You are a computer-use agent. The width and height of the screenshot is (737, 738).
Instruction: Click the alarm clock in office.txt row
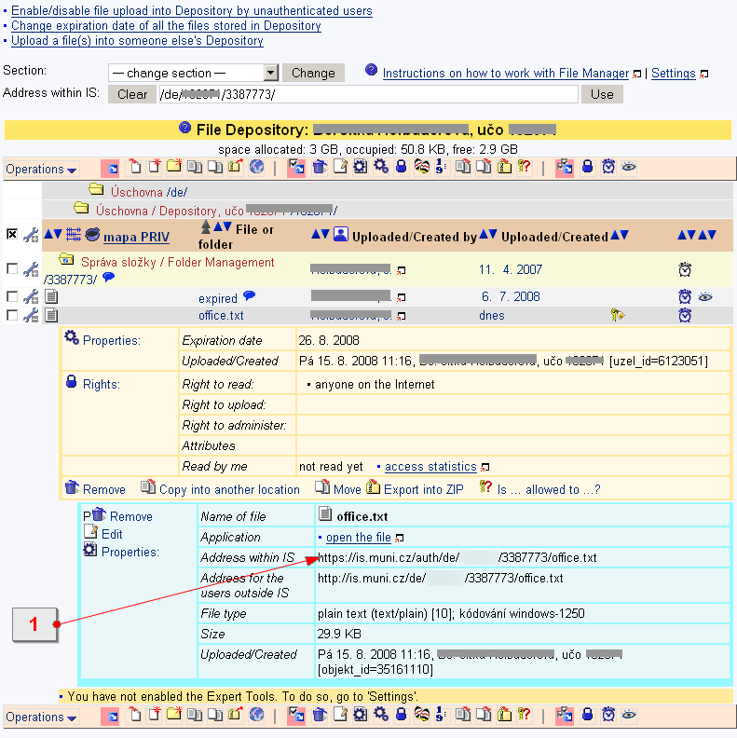(685, 315)
